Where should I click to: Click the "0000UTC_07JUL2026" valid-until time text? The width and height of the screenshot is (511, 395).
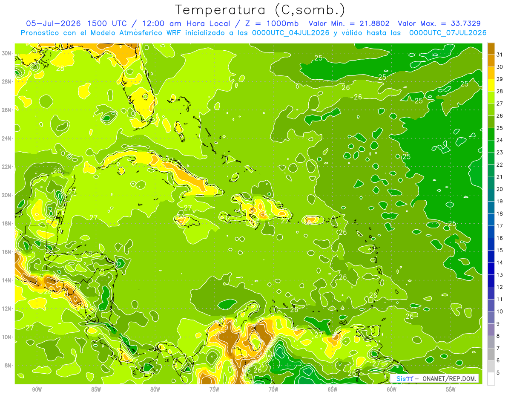tap(448, 33)
